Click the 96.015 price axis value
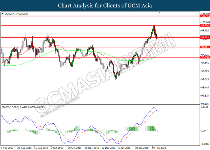This screenshot has width=210, height=150. coord(205,79)
